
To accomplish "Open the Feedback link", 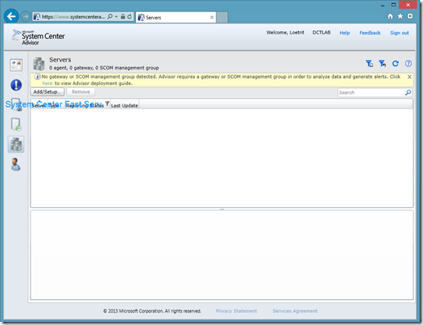I will [x=370, y=33].
